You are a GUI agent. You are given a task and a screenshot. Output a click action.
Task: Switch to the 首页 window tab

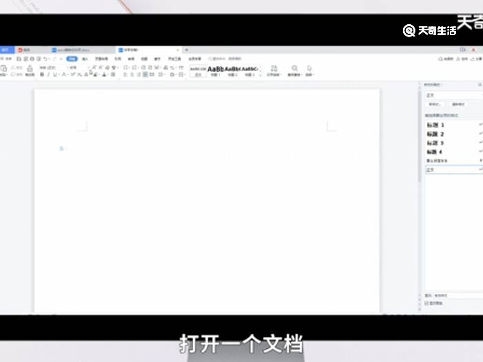[x=6, y=50]
